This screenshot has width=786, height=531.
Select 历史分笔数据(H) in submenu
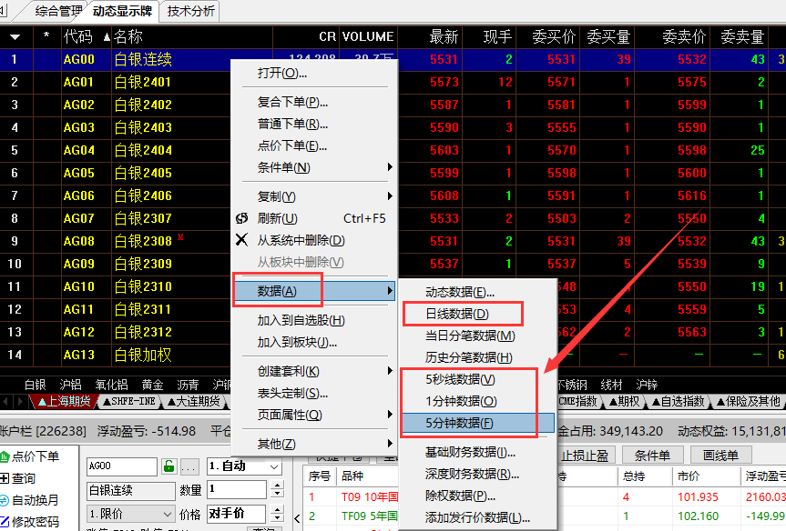coord(478,357)
